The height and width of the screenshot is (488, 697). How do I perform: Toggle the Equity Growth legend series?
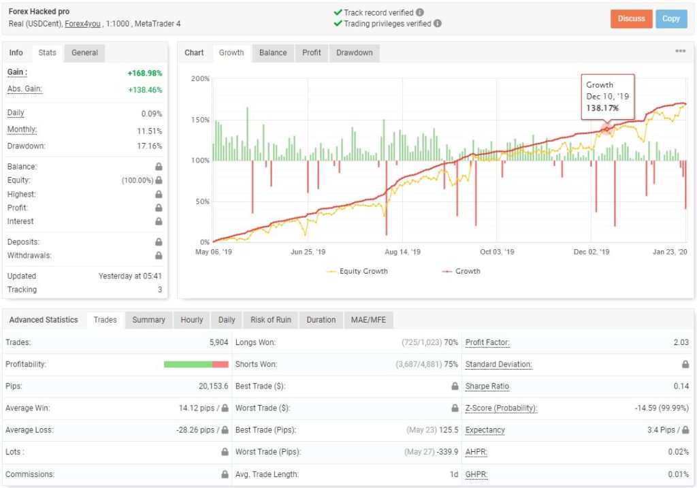[357, 271]
